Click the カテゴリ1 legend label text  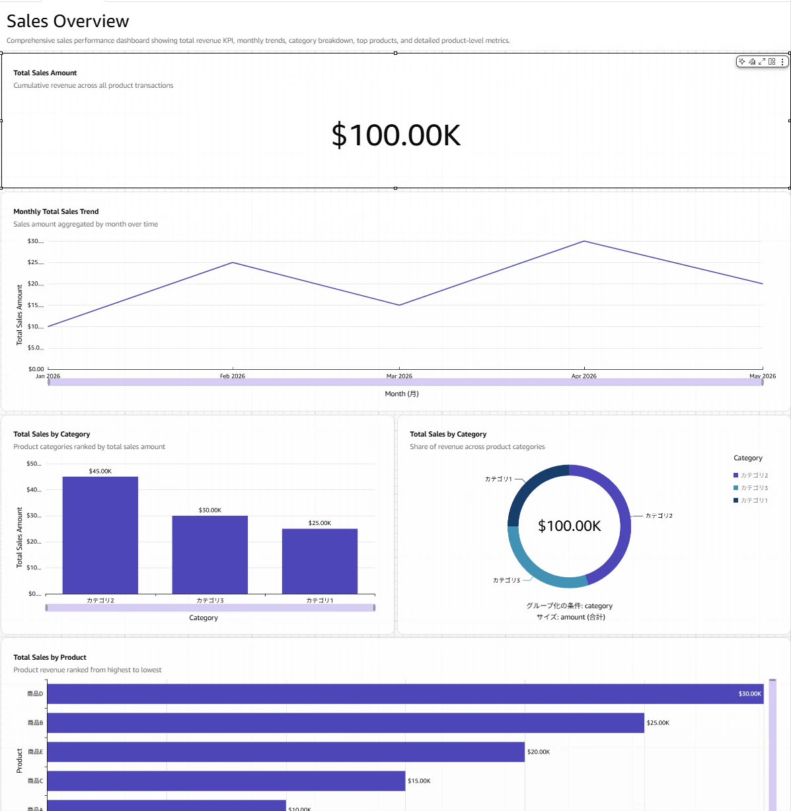pyautogui.click(x=755, y=500)
